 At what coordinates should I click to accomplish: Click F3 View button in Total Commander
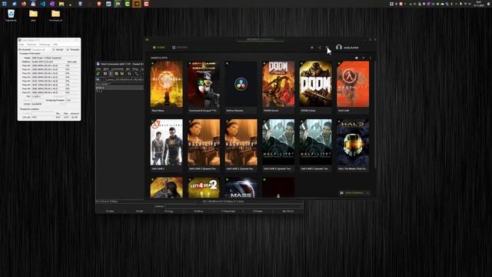point(110,212)
